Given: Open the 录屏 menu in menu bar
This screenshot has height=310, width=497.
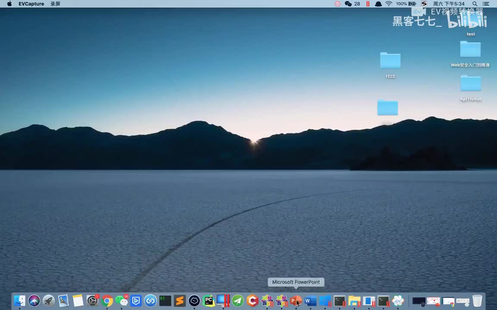Looking at the screenshot, I should click(x=55, y=4).
